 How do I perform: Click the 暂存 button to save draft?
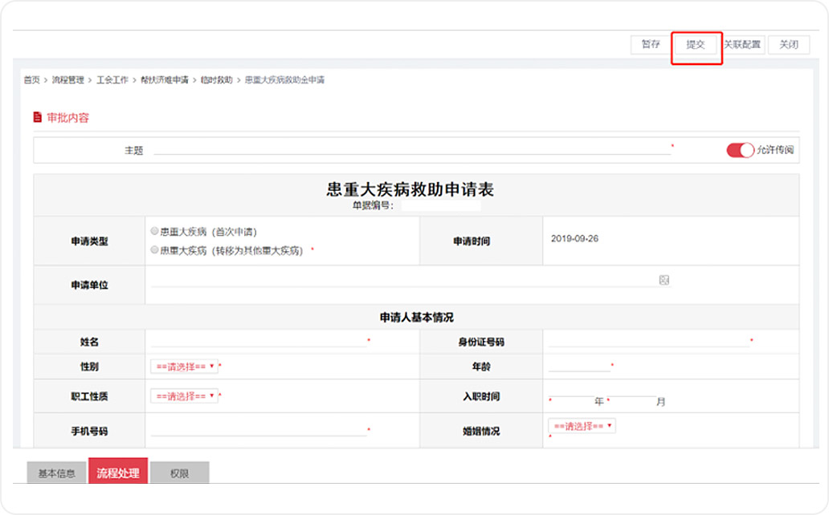tap(650, 45)
